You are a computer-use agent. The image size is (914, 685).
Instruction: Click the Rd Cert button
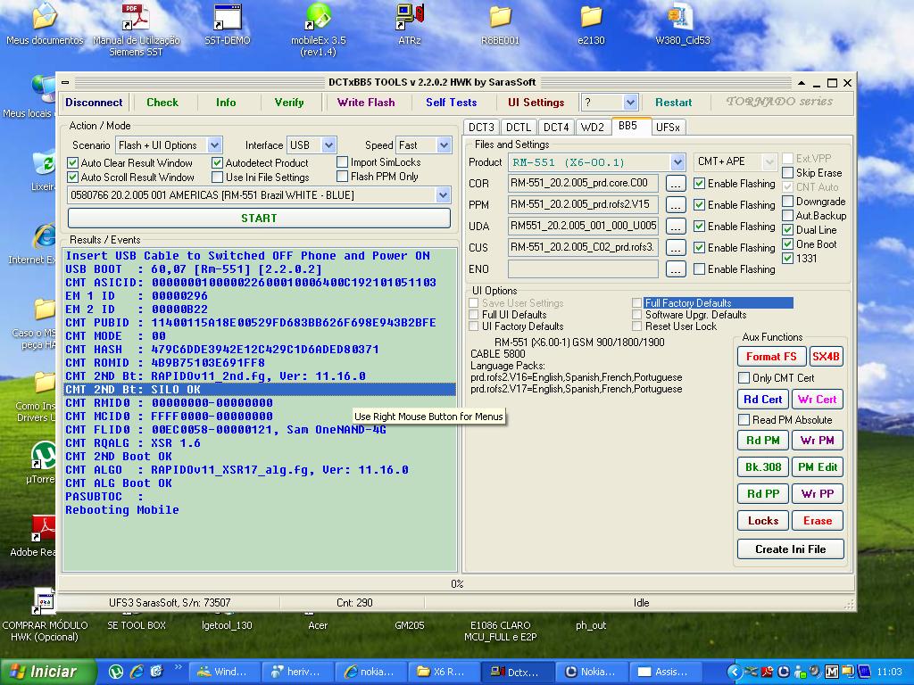762,399
